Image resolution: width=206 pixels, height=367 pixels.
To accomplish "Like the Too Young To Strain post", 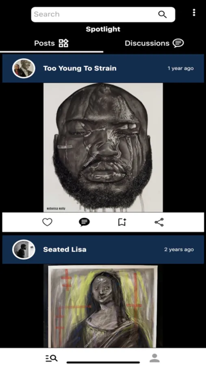I will click(47, 222).
